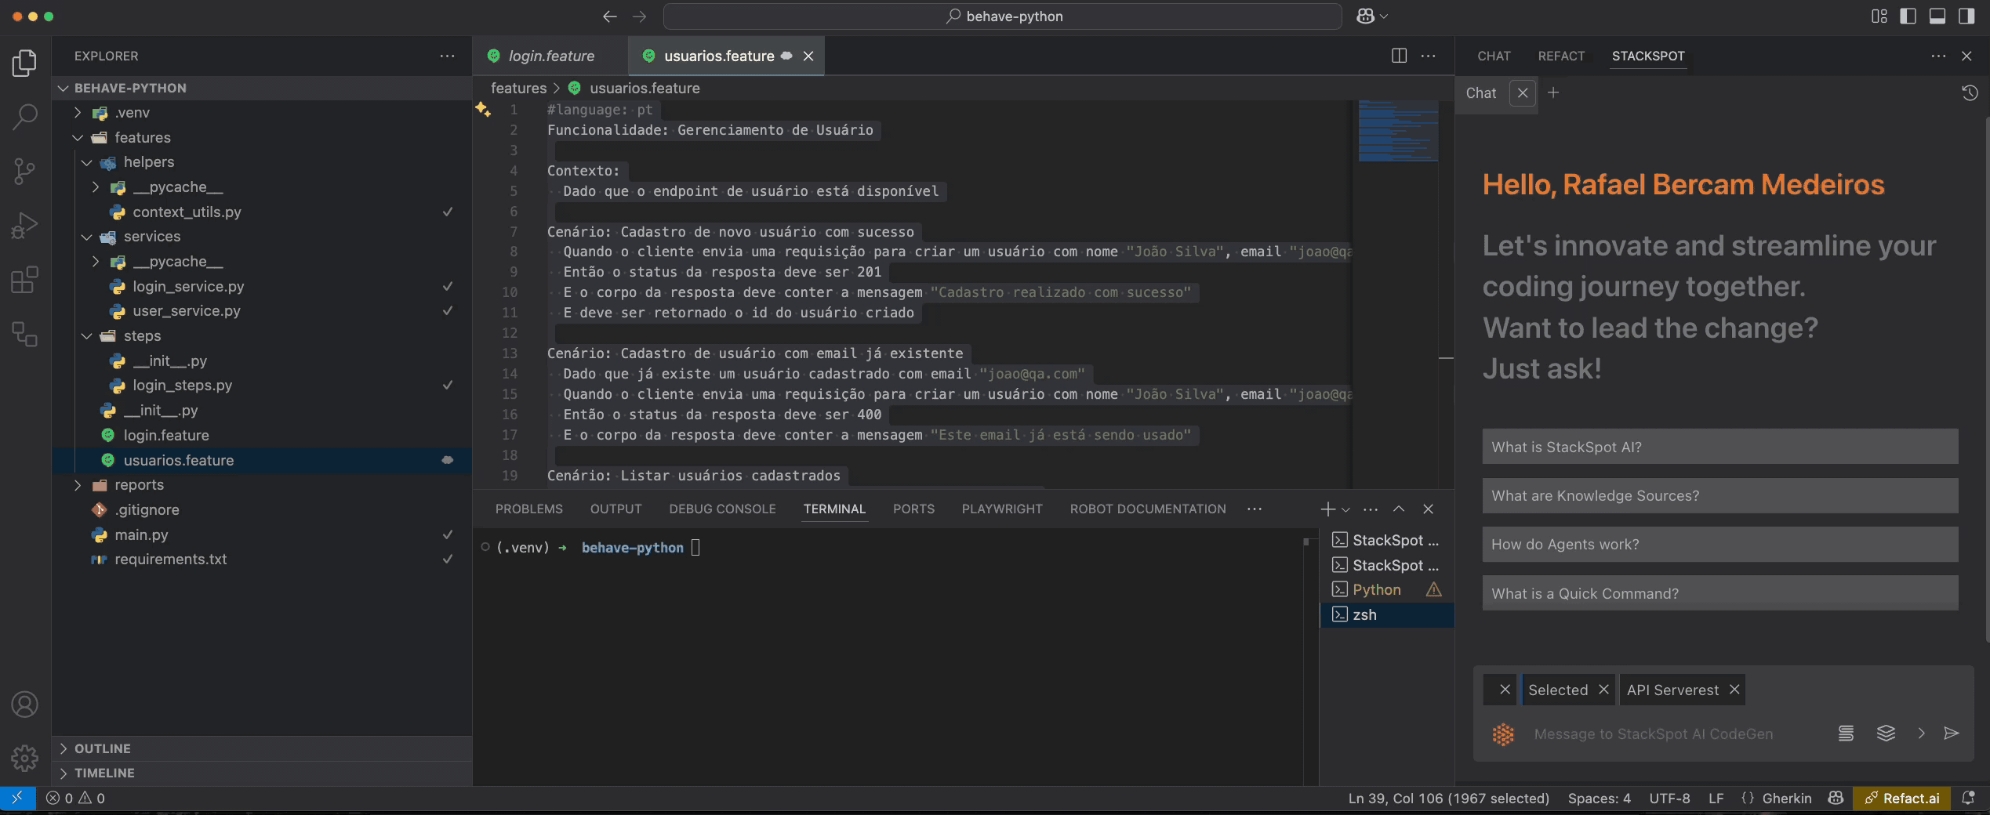The height and width of the screenshot is (815, 1990).
Task: Click 'What is a Quick Command?' suggestion
Action: click(x=1719, y=593)
